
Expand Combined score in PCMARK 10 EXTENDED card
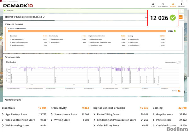point(128,45)
